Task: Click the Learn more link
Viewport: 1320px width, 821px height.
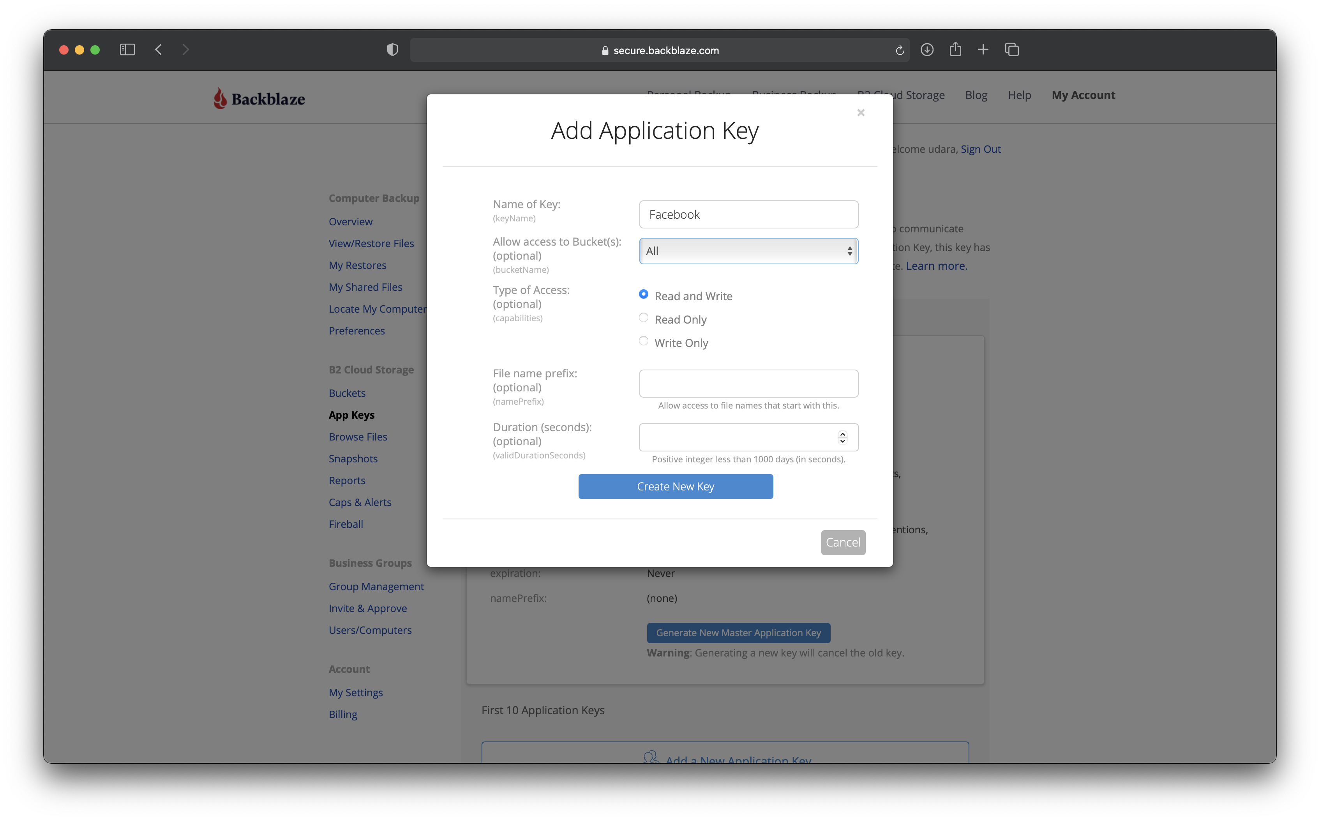Action: (x=936, y=265)
